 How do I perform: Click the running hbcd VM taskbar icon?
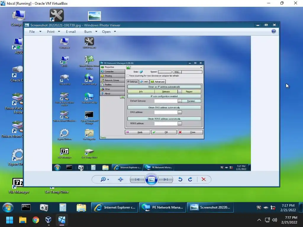pos(62,220)
